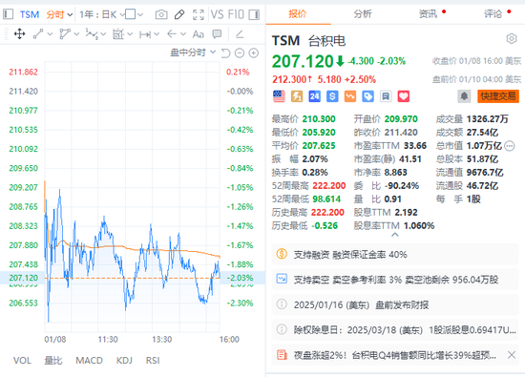
Task: Open 支持融资 margin rate info row
Action: 395,255
